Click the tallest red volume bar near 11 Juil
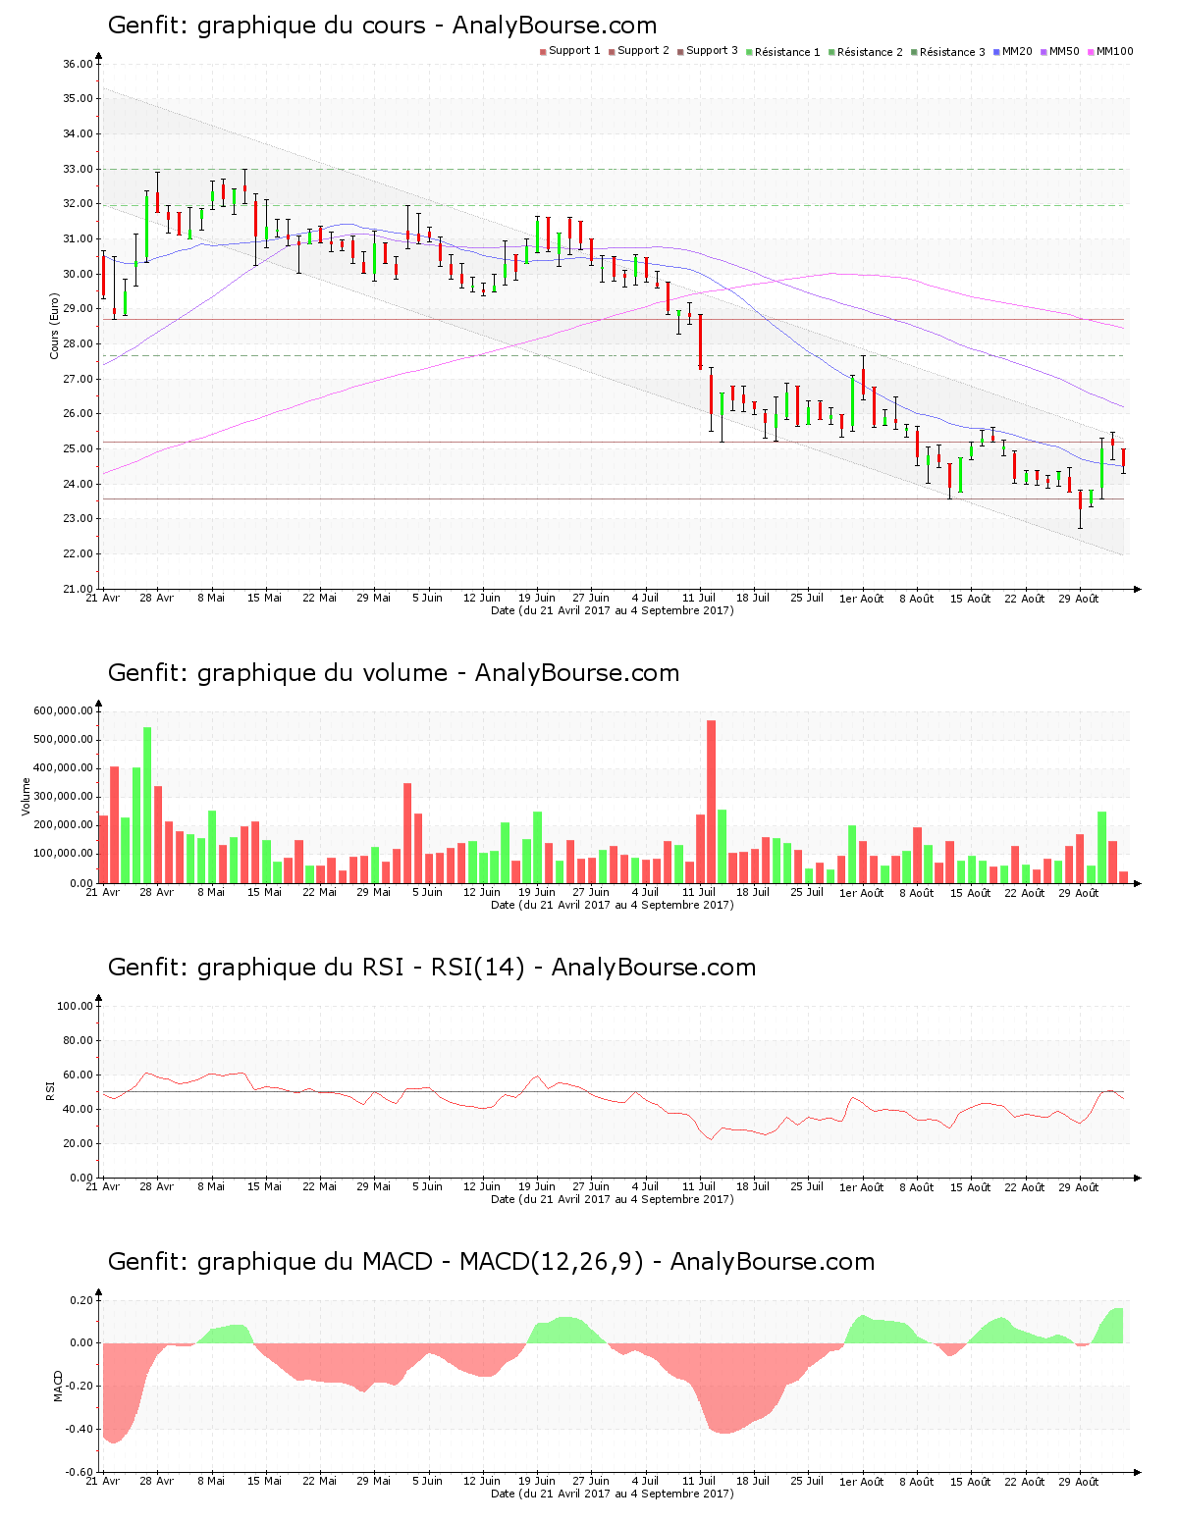The height and width of the screenshot is (1521, 1178). [712, 802]
